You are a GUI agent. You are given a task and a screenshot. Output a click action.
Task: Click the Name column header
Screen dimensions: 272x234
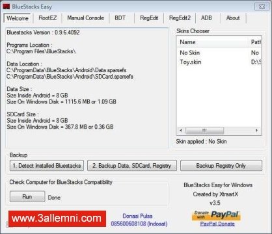pyautogui.click(x=213, y=42)
